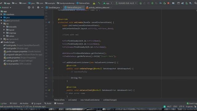Click the green Debug bug icon
This screenshot has width=197, height=111.
(152, 3)
